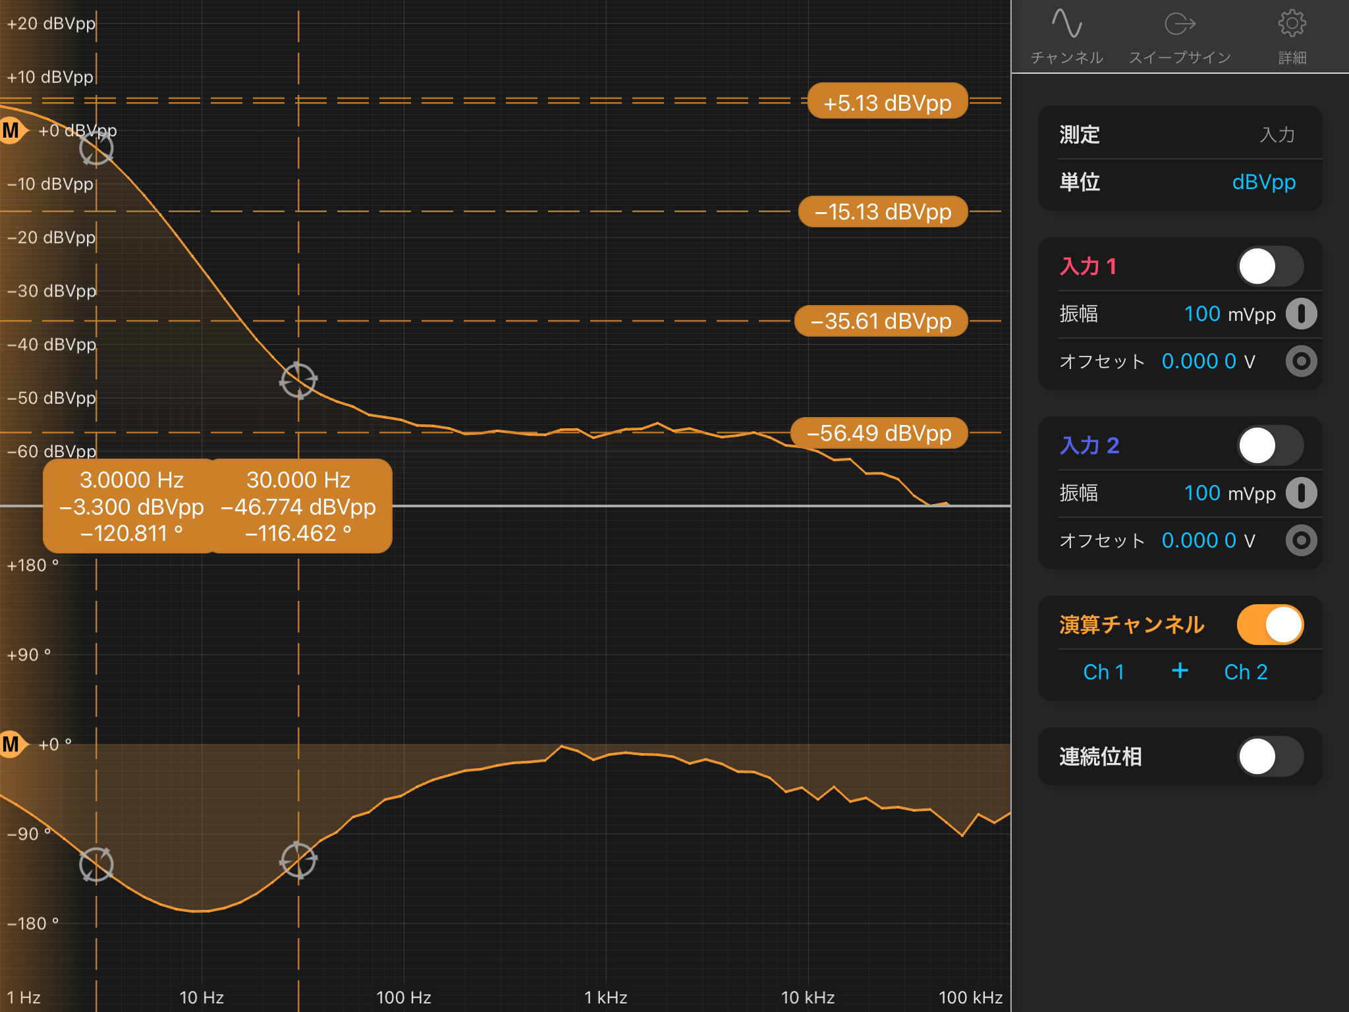Click the 1 kHz axis label
The height and width of the screenshot is (1012, 1349).
tap(605, 998)
